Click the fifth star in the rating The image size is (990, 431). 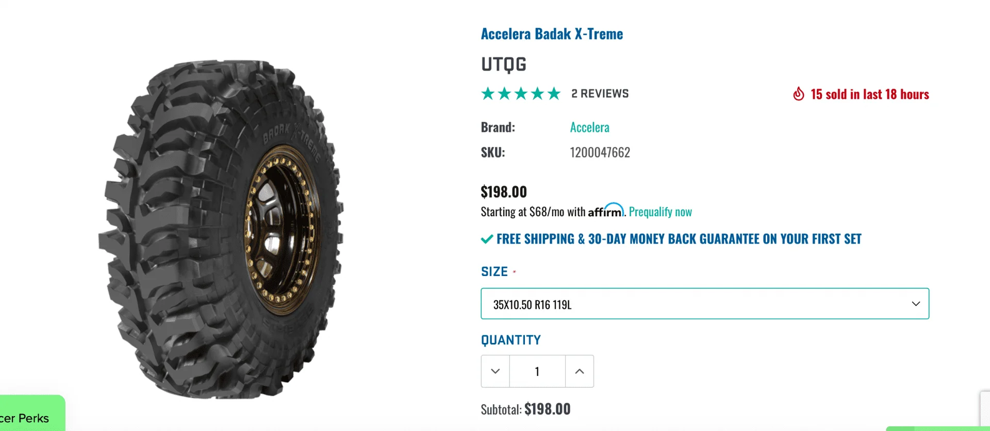click(x=554, y=94)
